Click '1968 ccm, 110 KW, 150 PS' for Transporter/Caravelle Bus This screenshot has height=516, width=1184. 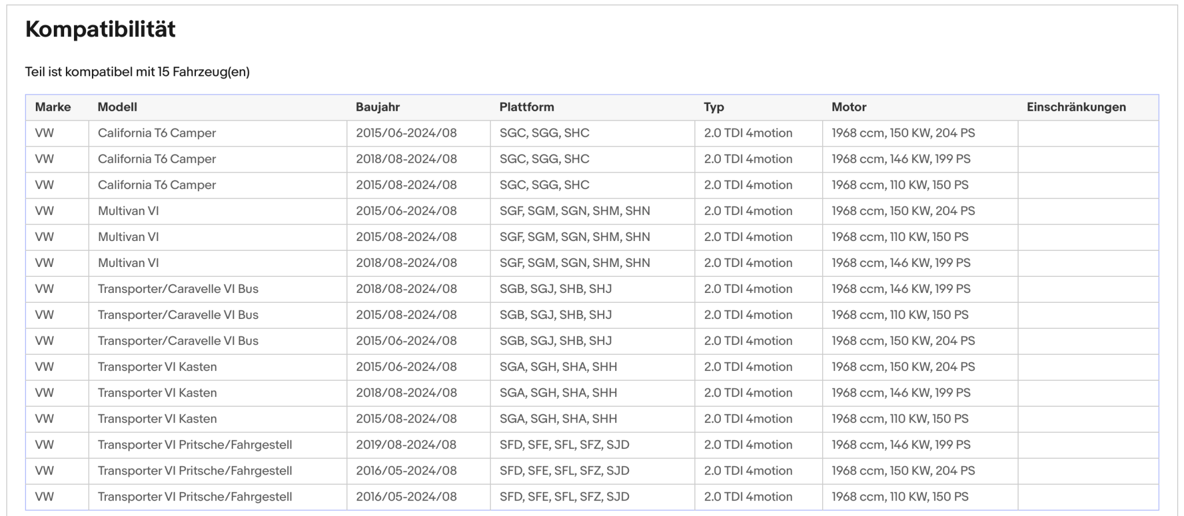point(900,315)
